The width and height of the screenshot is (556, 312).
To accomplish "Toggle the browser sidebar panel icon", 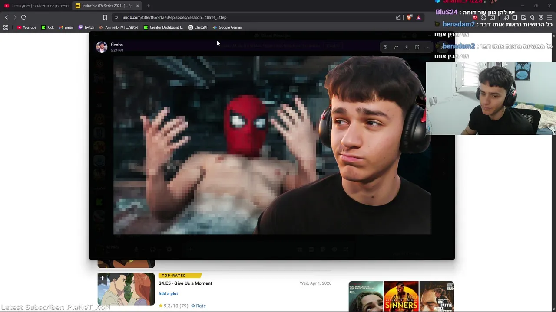I will tap(515, 17).
